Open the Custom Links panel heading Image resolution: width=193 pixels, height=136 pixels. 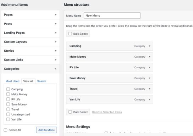pyautogui.click(x=30, y=60)
